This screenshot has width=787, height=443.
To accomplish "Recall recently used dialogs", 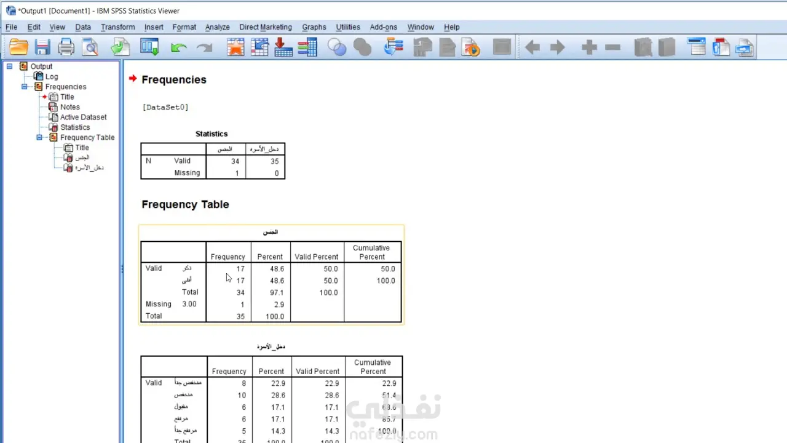I will tap(149, 47).
